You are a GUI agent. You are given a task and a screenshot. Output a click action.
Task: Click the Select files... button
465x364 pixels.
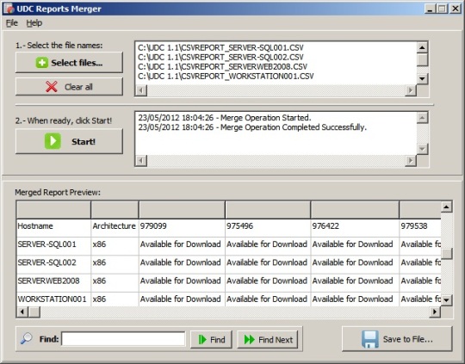(x=69, y=62)
